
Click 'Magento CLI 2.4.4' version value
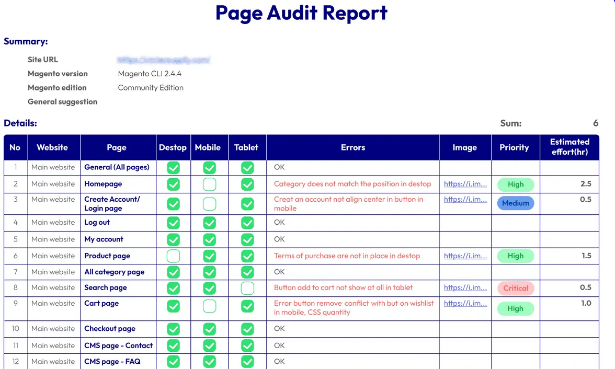tap(150, 74)
